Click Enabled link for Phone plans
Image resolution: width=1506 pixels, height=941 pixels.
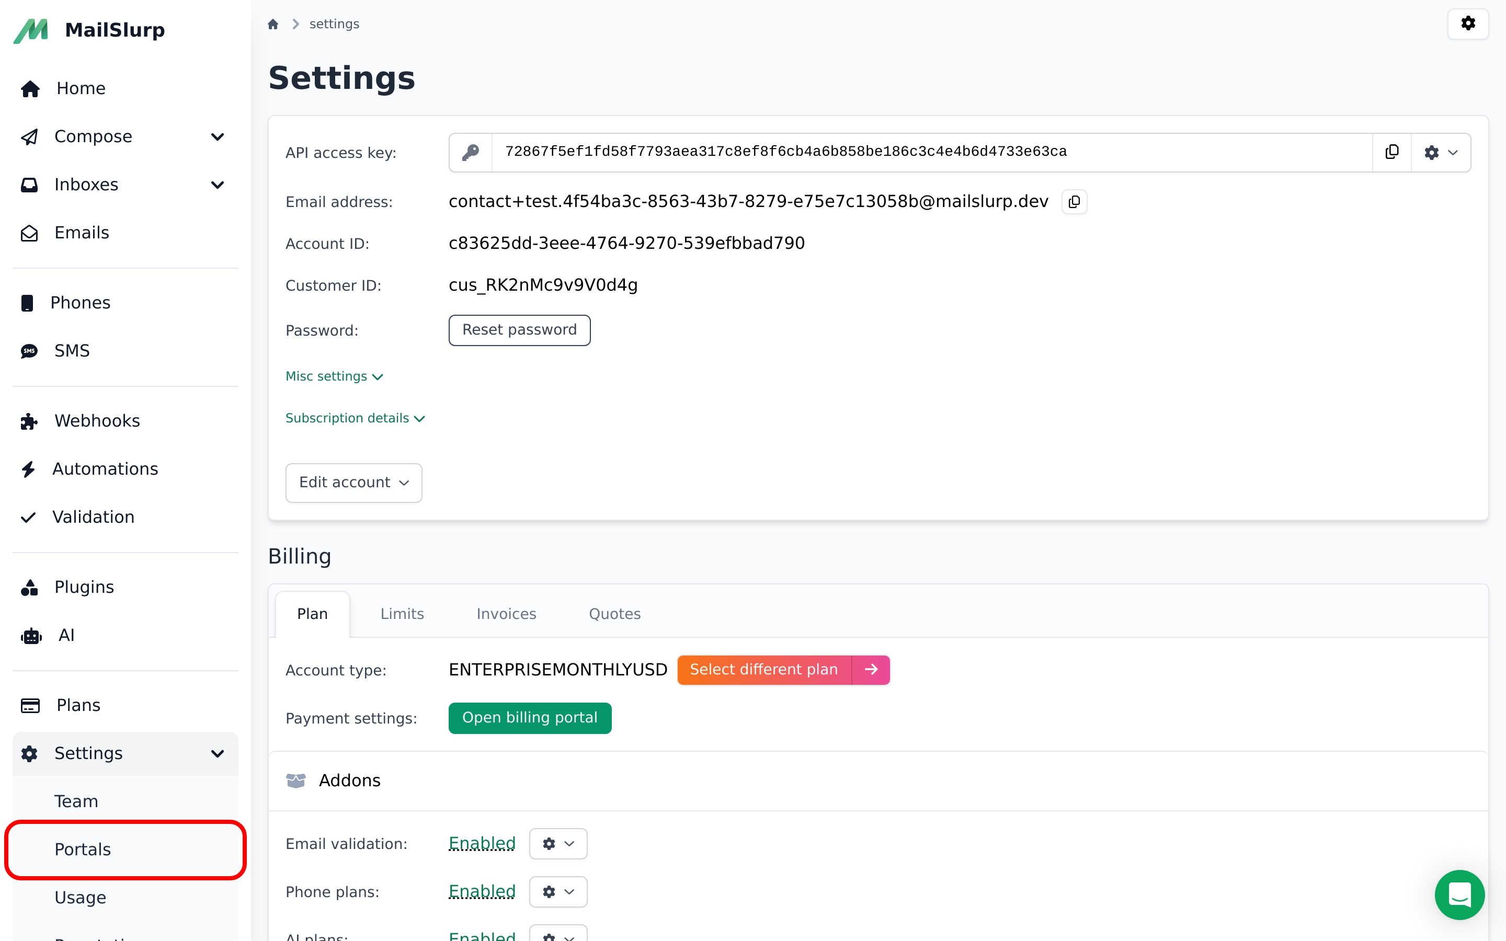482,892
